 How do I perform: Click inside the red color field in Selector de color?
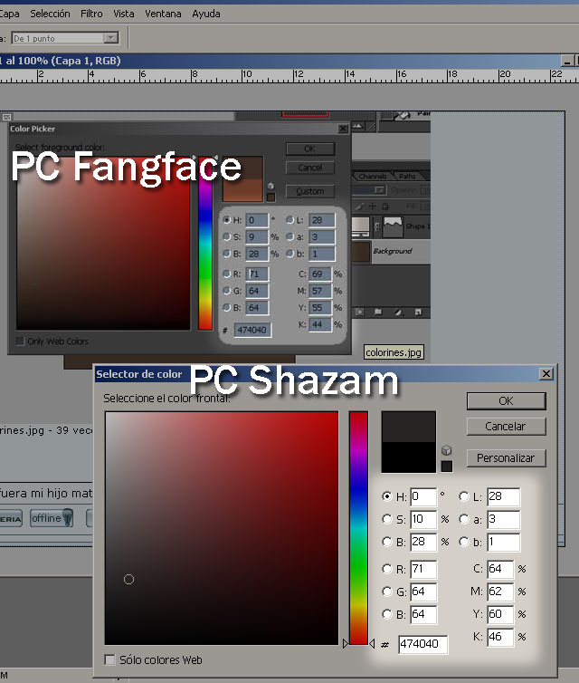pyautogui.click(x=222, y=528)
